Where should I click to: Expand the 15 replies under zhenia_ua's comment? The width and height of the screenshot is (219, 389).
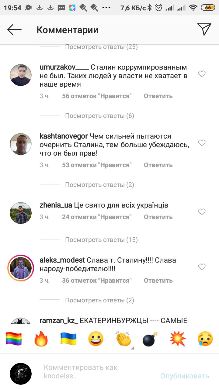click(x=101, y=240)
